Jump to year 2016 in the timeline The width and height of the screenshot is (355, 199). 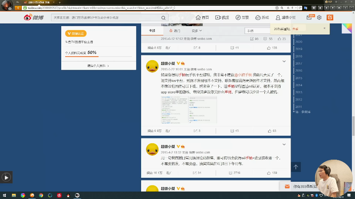(x=299, y=71)
